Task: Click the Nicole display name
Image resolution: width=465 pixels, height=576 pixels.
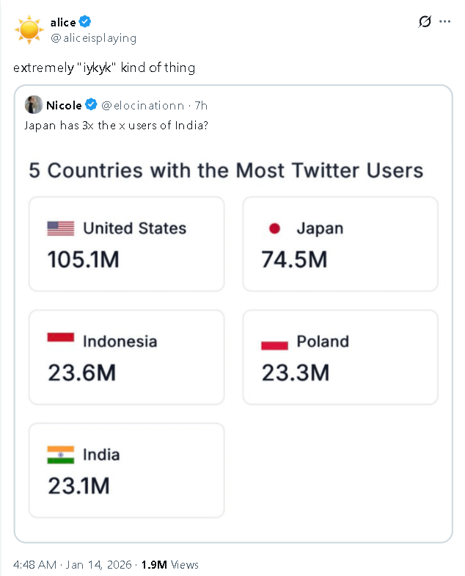Action: point(64,105)
